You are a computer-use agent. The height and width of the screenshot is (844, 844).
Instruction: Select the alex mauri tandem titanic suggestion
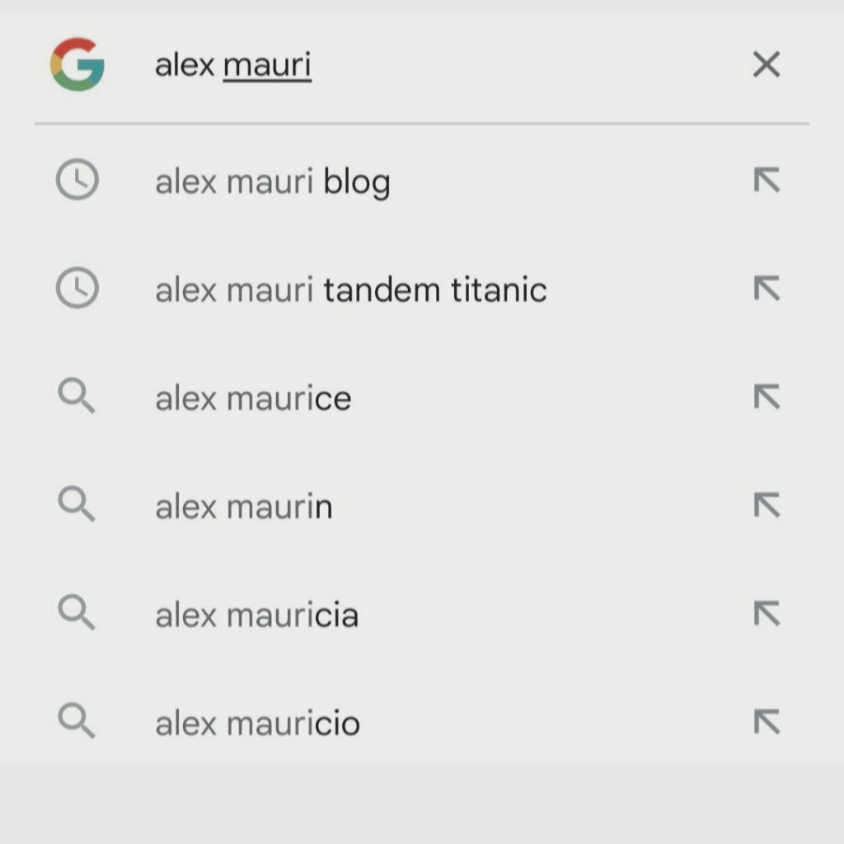pos(351,290)
